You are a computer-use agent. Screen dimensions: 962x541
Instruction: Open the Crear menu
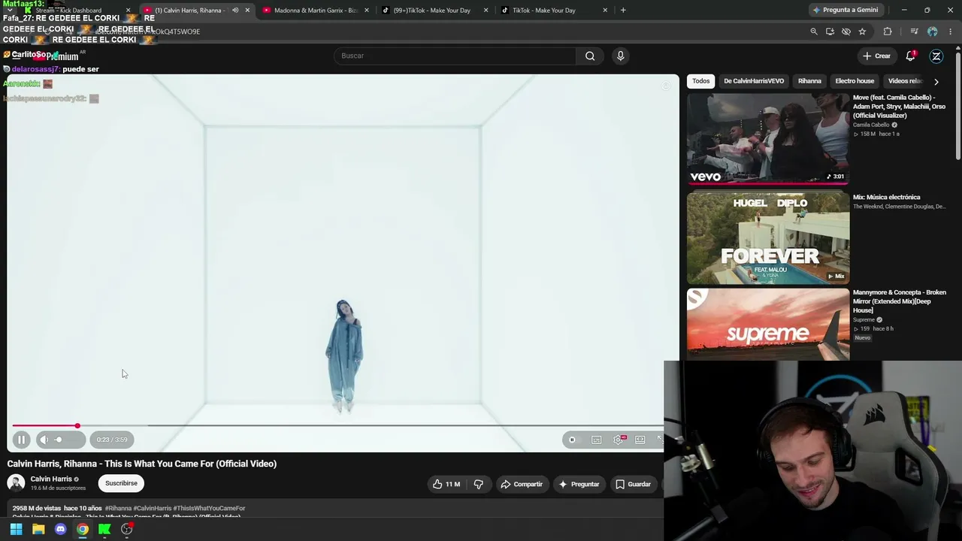point(876,56)
